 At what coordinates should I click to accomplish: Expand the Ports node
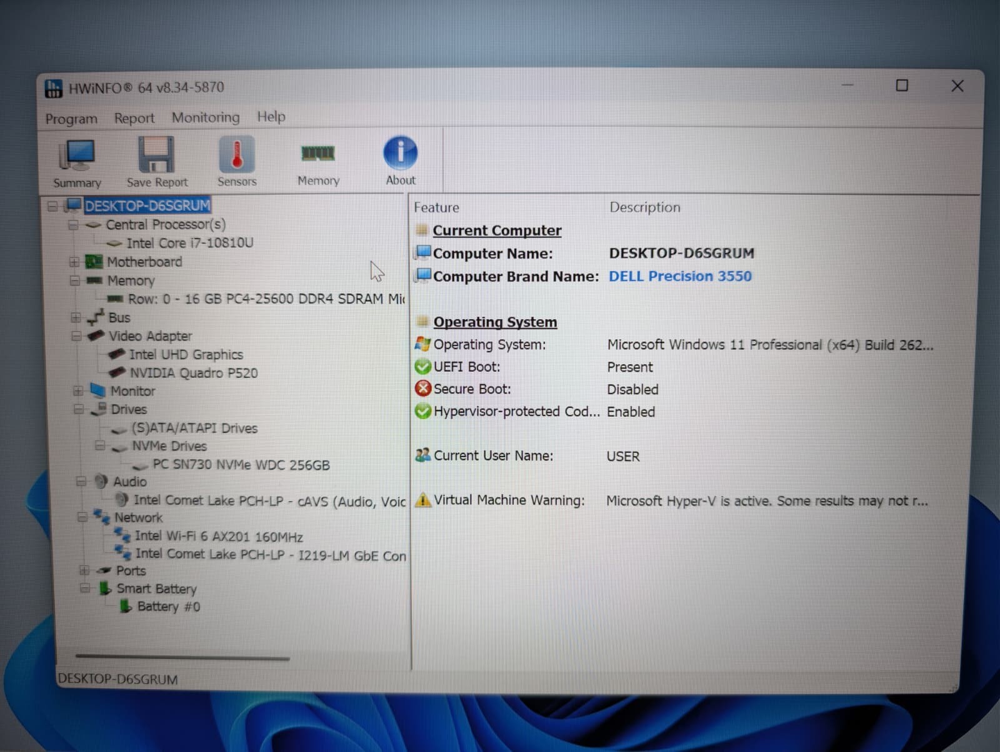coord(84,570)
